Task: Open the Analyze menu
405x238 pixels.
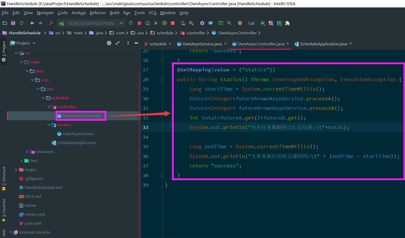Action: [79, 13]
